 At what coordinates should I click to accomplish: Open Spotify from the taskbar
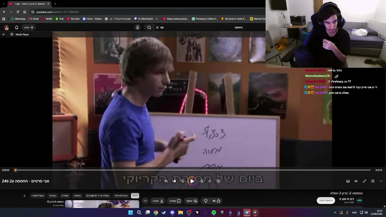pyautogui.click(x=214, y=212)
